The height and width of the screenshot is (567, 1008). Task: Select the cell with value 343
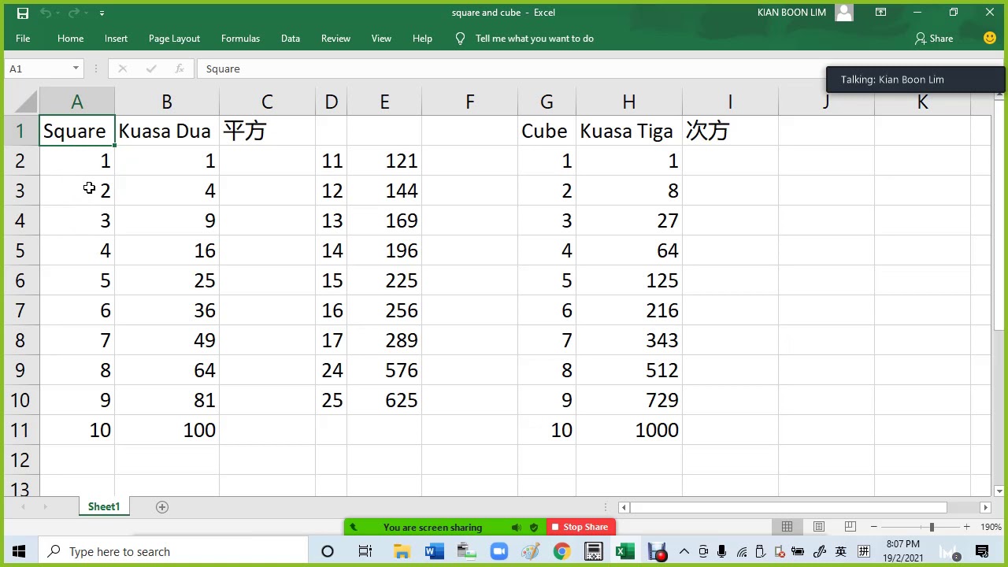click(628, 340)
